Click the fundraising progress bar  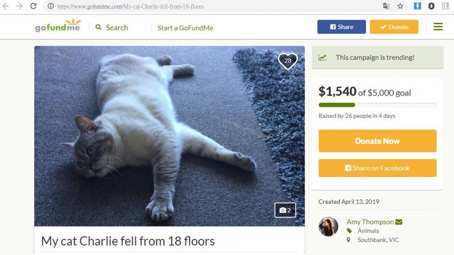click(377, 105)
